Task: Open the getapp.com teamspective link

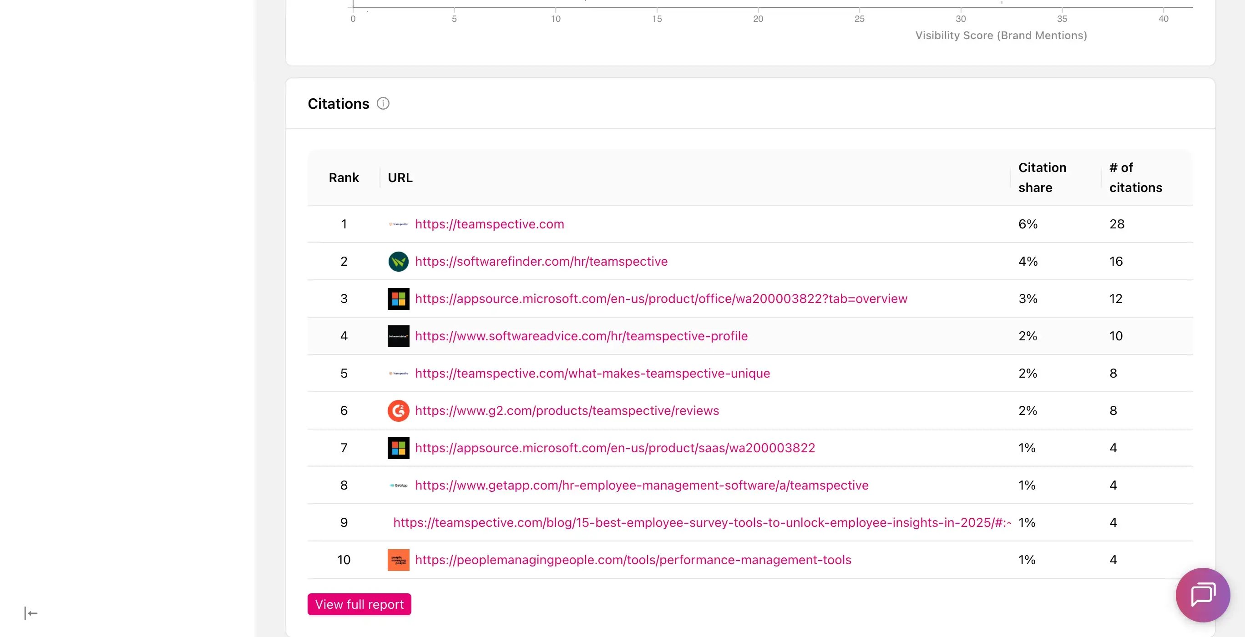Action: coord(641,485)
